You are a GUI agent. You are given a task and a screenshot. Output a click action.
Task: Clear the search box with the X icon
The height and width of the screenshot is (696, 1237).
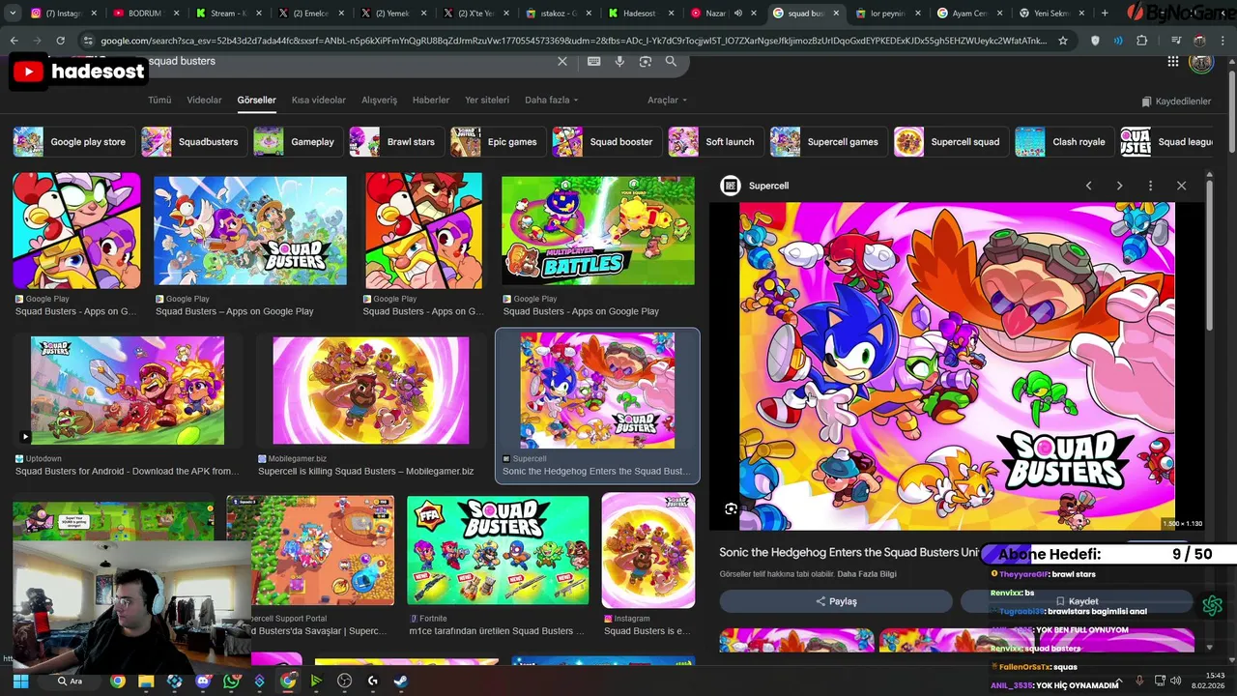pos(562,61)
